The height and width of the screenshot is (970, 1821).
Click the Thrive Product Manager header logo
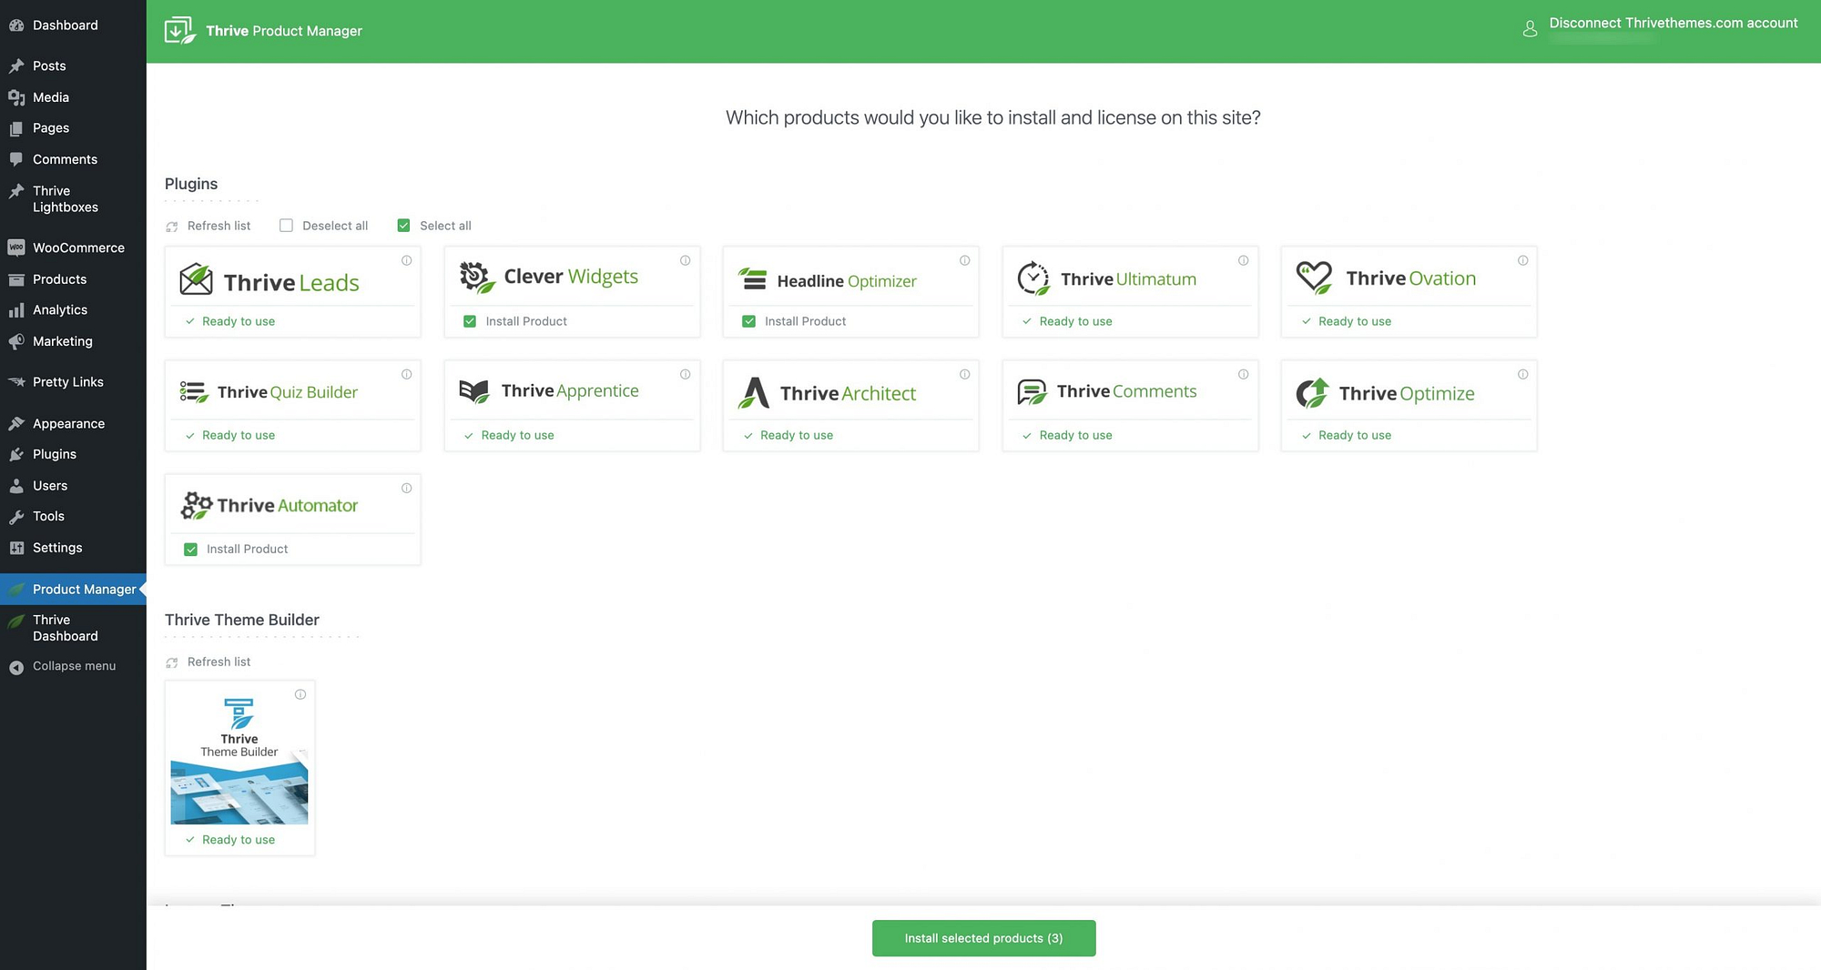[x=179, y=31]
